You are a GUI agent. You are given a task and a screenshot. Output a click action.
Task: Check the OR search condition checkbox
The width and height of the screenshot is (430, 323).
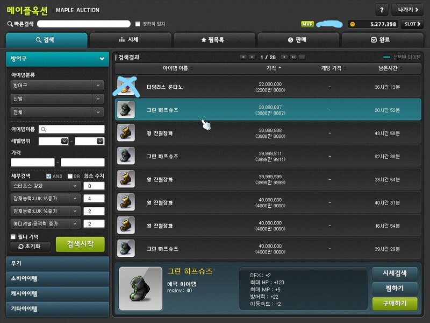70,176
